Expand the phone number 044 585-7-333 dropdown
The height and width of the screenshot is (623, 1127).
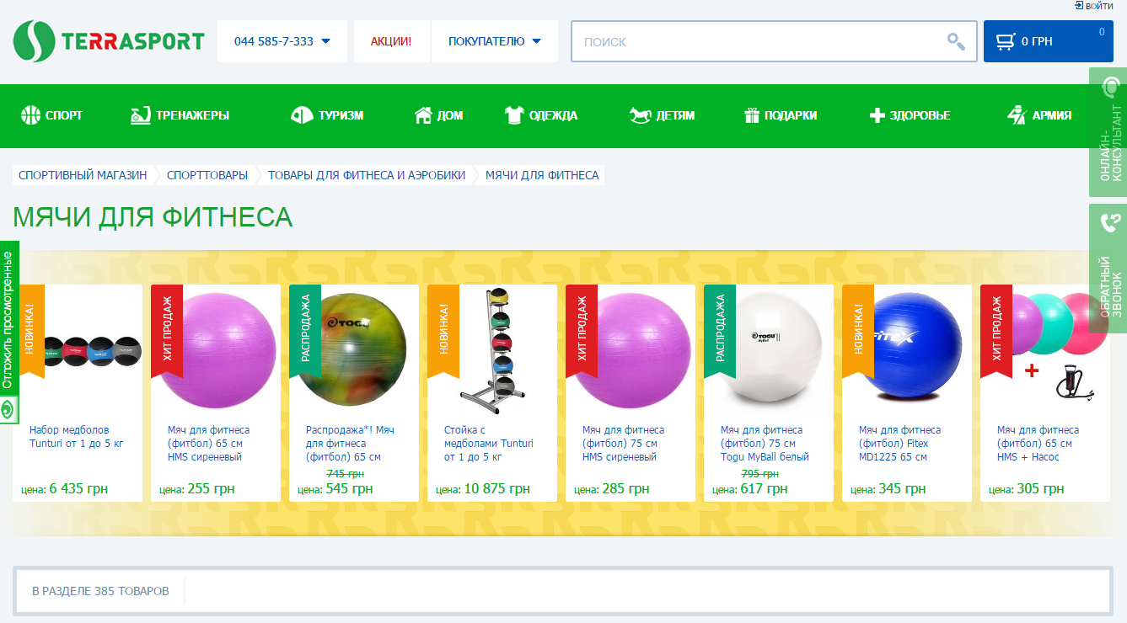click(282, 41)
